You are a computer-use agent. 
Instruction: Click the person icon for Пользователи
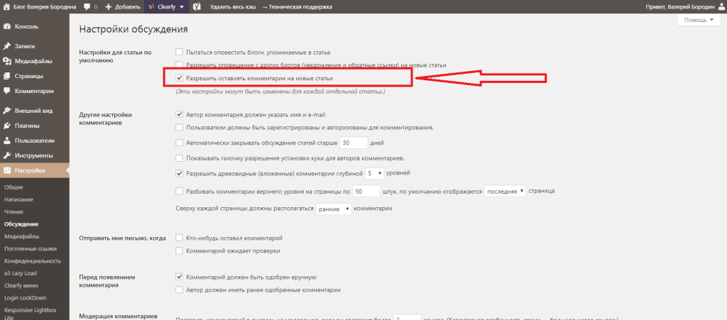7,140
